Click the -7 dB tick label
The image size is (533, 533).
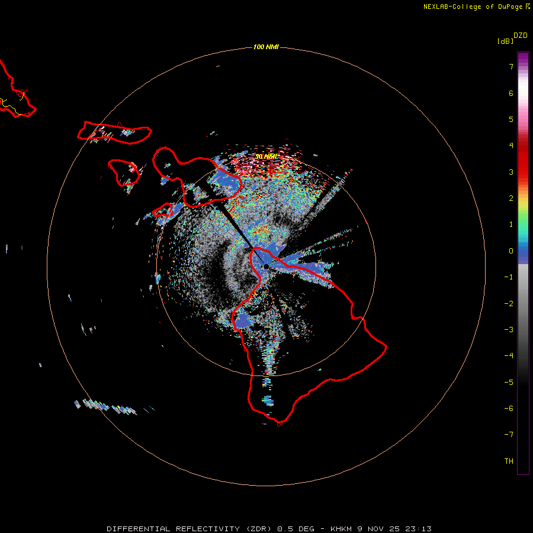509,435
